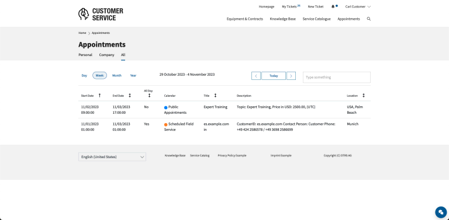The width and height of the screenshot is (449, 220).
Task: Expand the Carl Customer user menu
Action: 358,6
